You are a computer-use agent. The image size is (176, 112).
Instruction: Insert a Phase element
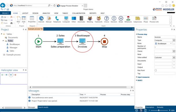click(146, 20)
